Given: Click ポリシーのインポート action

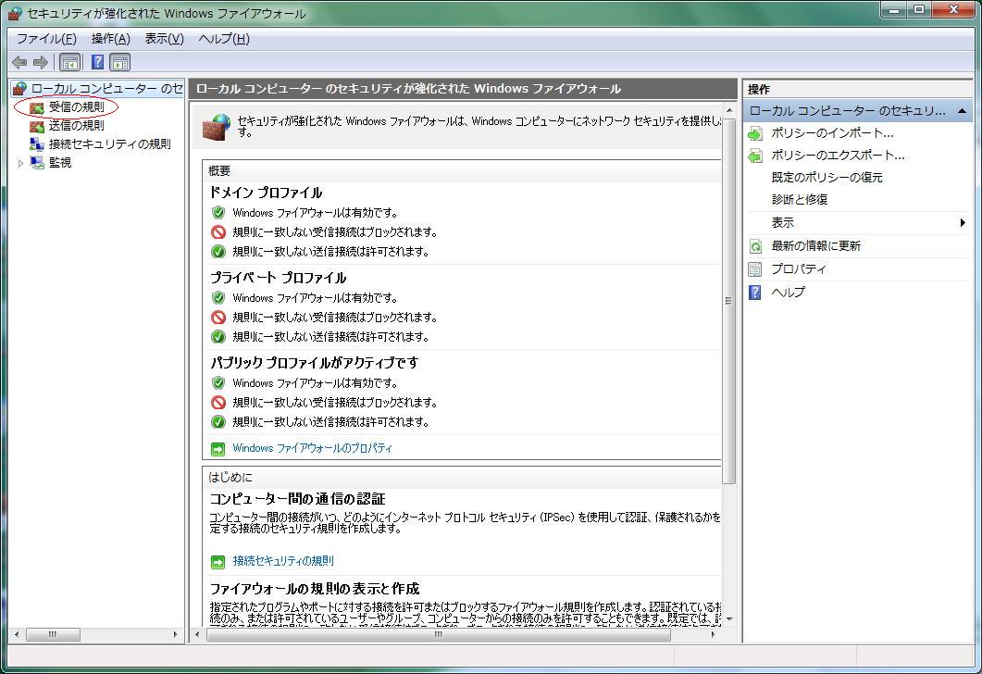Looking at the screenshot, I should coord(832,133).
